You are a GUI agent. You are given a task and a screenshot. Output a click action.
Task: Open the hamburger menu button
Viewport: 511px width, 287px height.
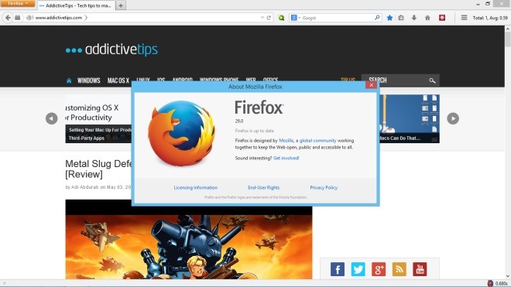pyautogui.click(x=464, y=18)
